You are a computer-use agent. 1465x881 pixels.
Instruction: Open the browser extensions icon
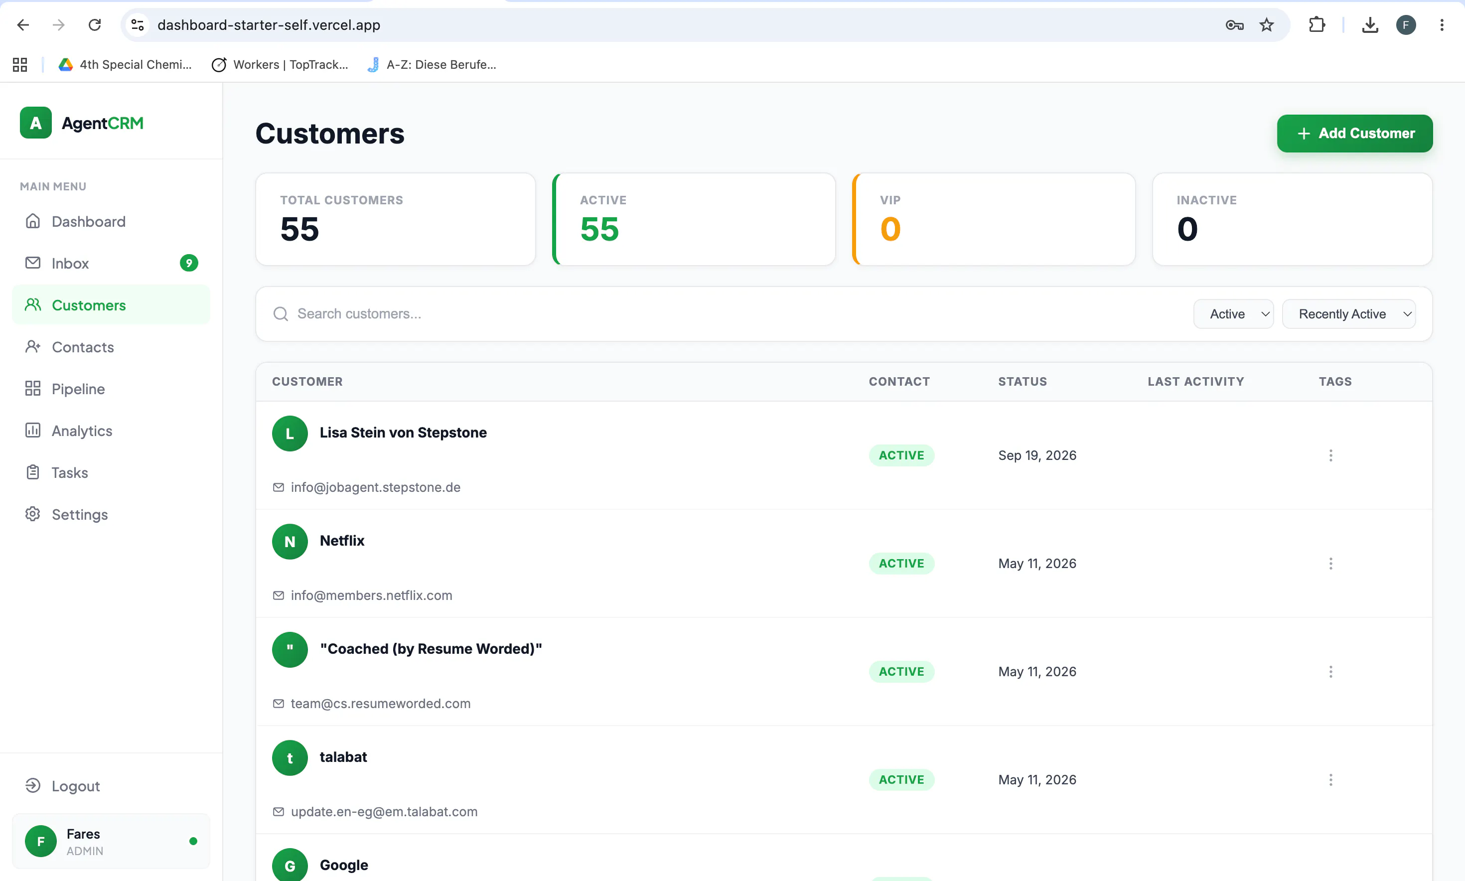click(x=1317, y=25)
